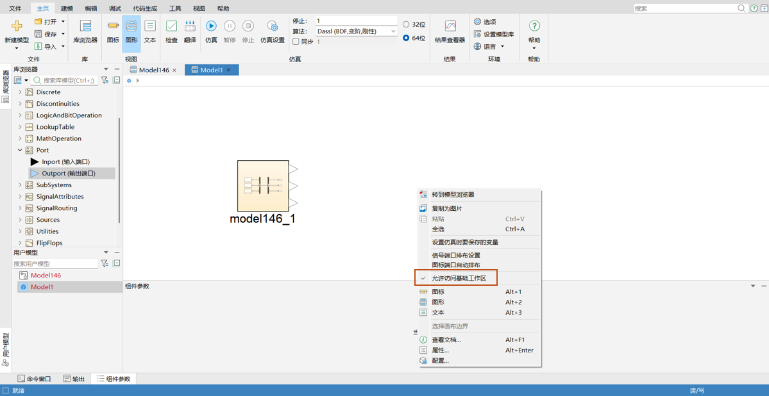The image size is (769, 396).
Task: Select the 32位 radio button
Action: pyautogui.click(x=406, y=24)
